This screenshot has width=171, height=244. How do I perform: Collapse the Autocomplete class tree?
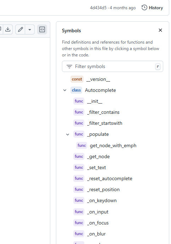coord(65,90)
